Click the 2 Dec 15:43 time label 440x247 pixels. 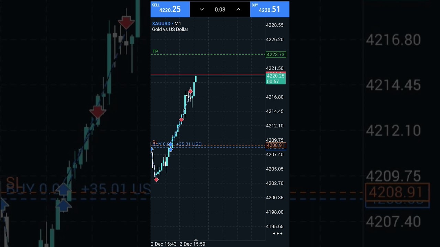[x=164, y=244]
